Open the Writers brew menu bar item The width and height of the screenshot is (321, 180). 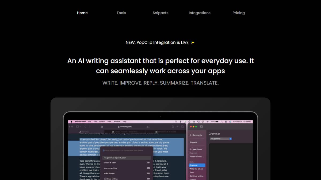tap(80, 122)
